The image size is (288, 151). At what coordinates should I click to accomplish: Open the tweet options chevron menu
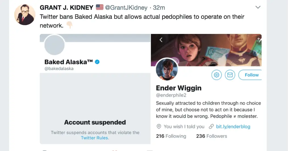tap(258, 7)
